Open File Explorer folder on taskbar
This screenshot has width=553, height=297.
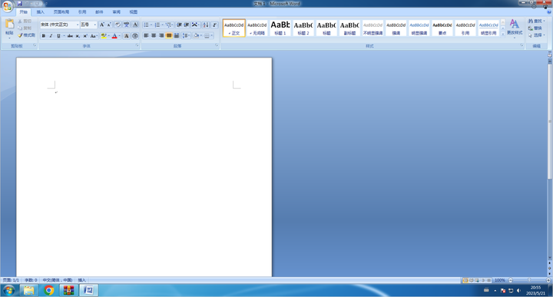click(x=29, y=290)
